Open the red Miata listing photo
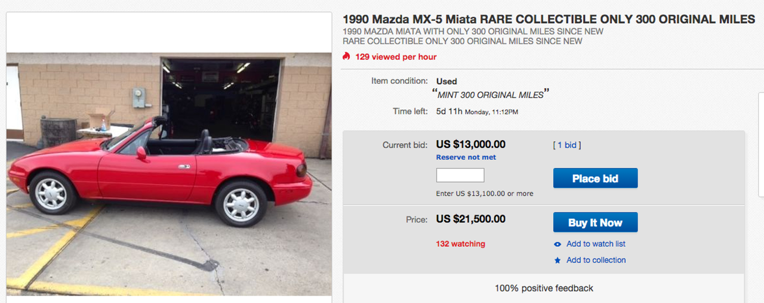 (x=169, y=174)
